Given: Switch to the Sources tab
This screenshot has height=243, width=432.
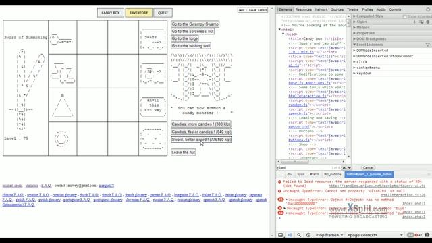Looking at the screenshot, I should (337, 9).
